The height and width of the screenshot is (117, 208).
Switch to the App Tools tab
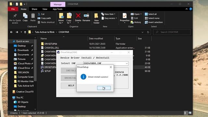[x=58, y=9]
